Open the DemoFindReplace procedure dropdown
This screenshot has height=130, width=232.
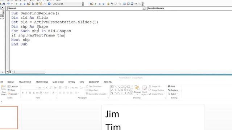189,8
